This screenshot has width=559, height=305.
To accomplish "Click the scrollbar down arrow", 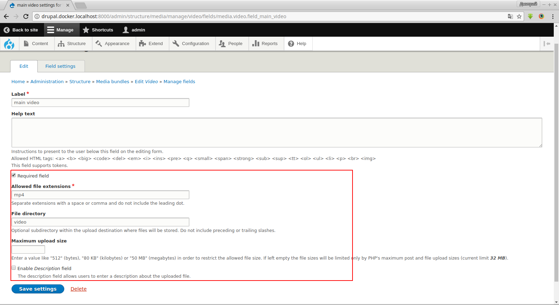I will (x=556, y=302).
